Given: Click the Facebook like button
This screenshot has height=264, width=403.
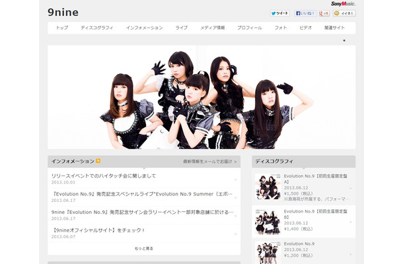Looking at the screenshot, I should tap(305, 13).
